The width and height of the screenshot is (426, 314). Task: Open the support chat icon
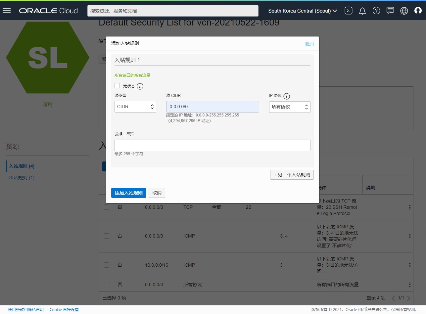tap(390, 11)
